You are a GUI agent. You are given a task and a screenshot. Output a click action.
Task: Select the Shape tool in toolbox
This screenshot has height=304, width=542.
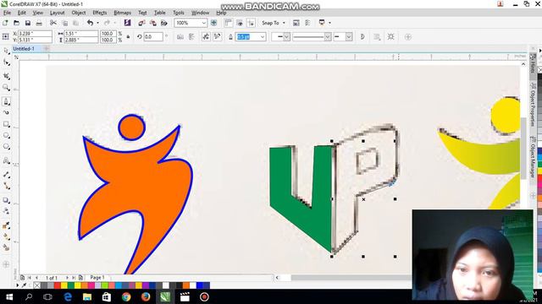(x=6, y=62)
